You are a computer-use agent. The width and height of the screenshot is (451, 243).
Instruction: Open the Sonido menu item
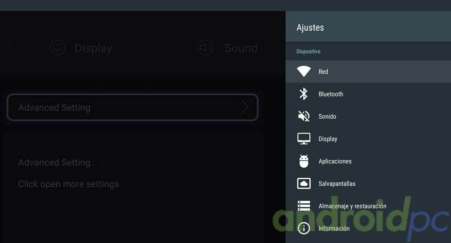[x=327, y=116]
